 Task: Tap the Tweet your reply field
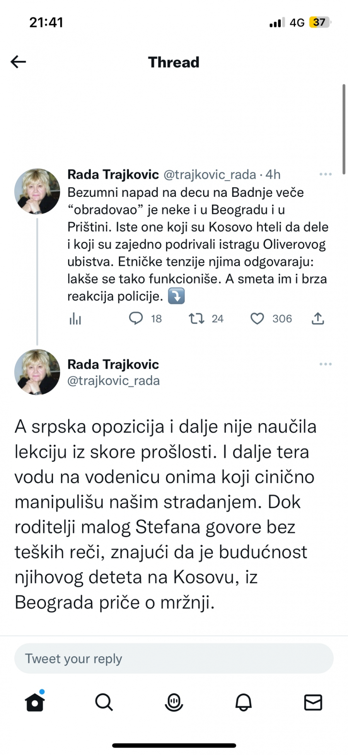point(174,658)
